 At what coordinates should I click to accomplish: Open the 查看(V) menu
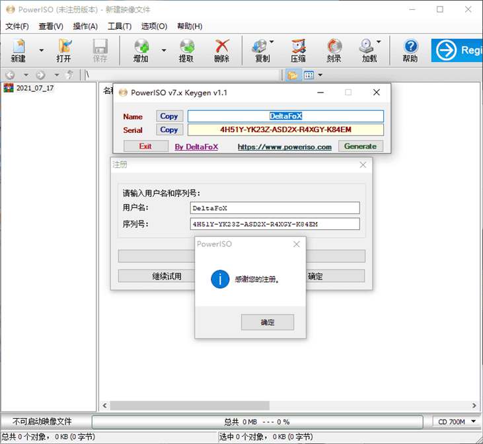click(51, 26)
